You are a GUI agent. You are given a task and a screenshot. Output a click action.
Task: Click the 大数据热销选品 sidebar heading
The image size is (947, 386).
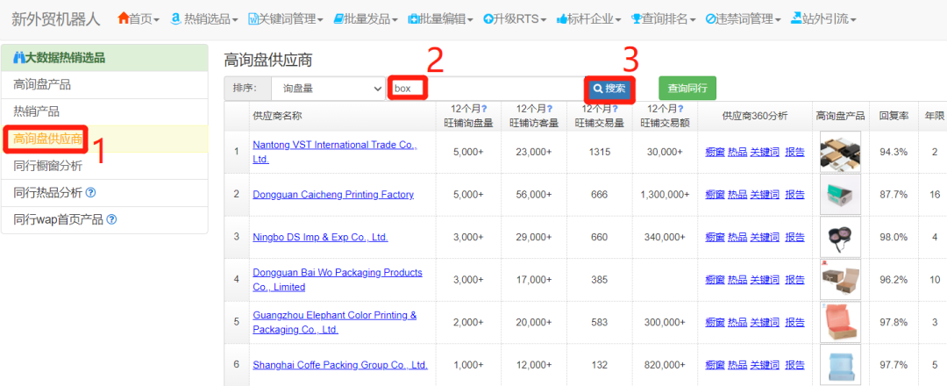tap(104, 58)
